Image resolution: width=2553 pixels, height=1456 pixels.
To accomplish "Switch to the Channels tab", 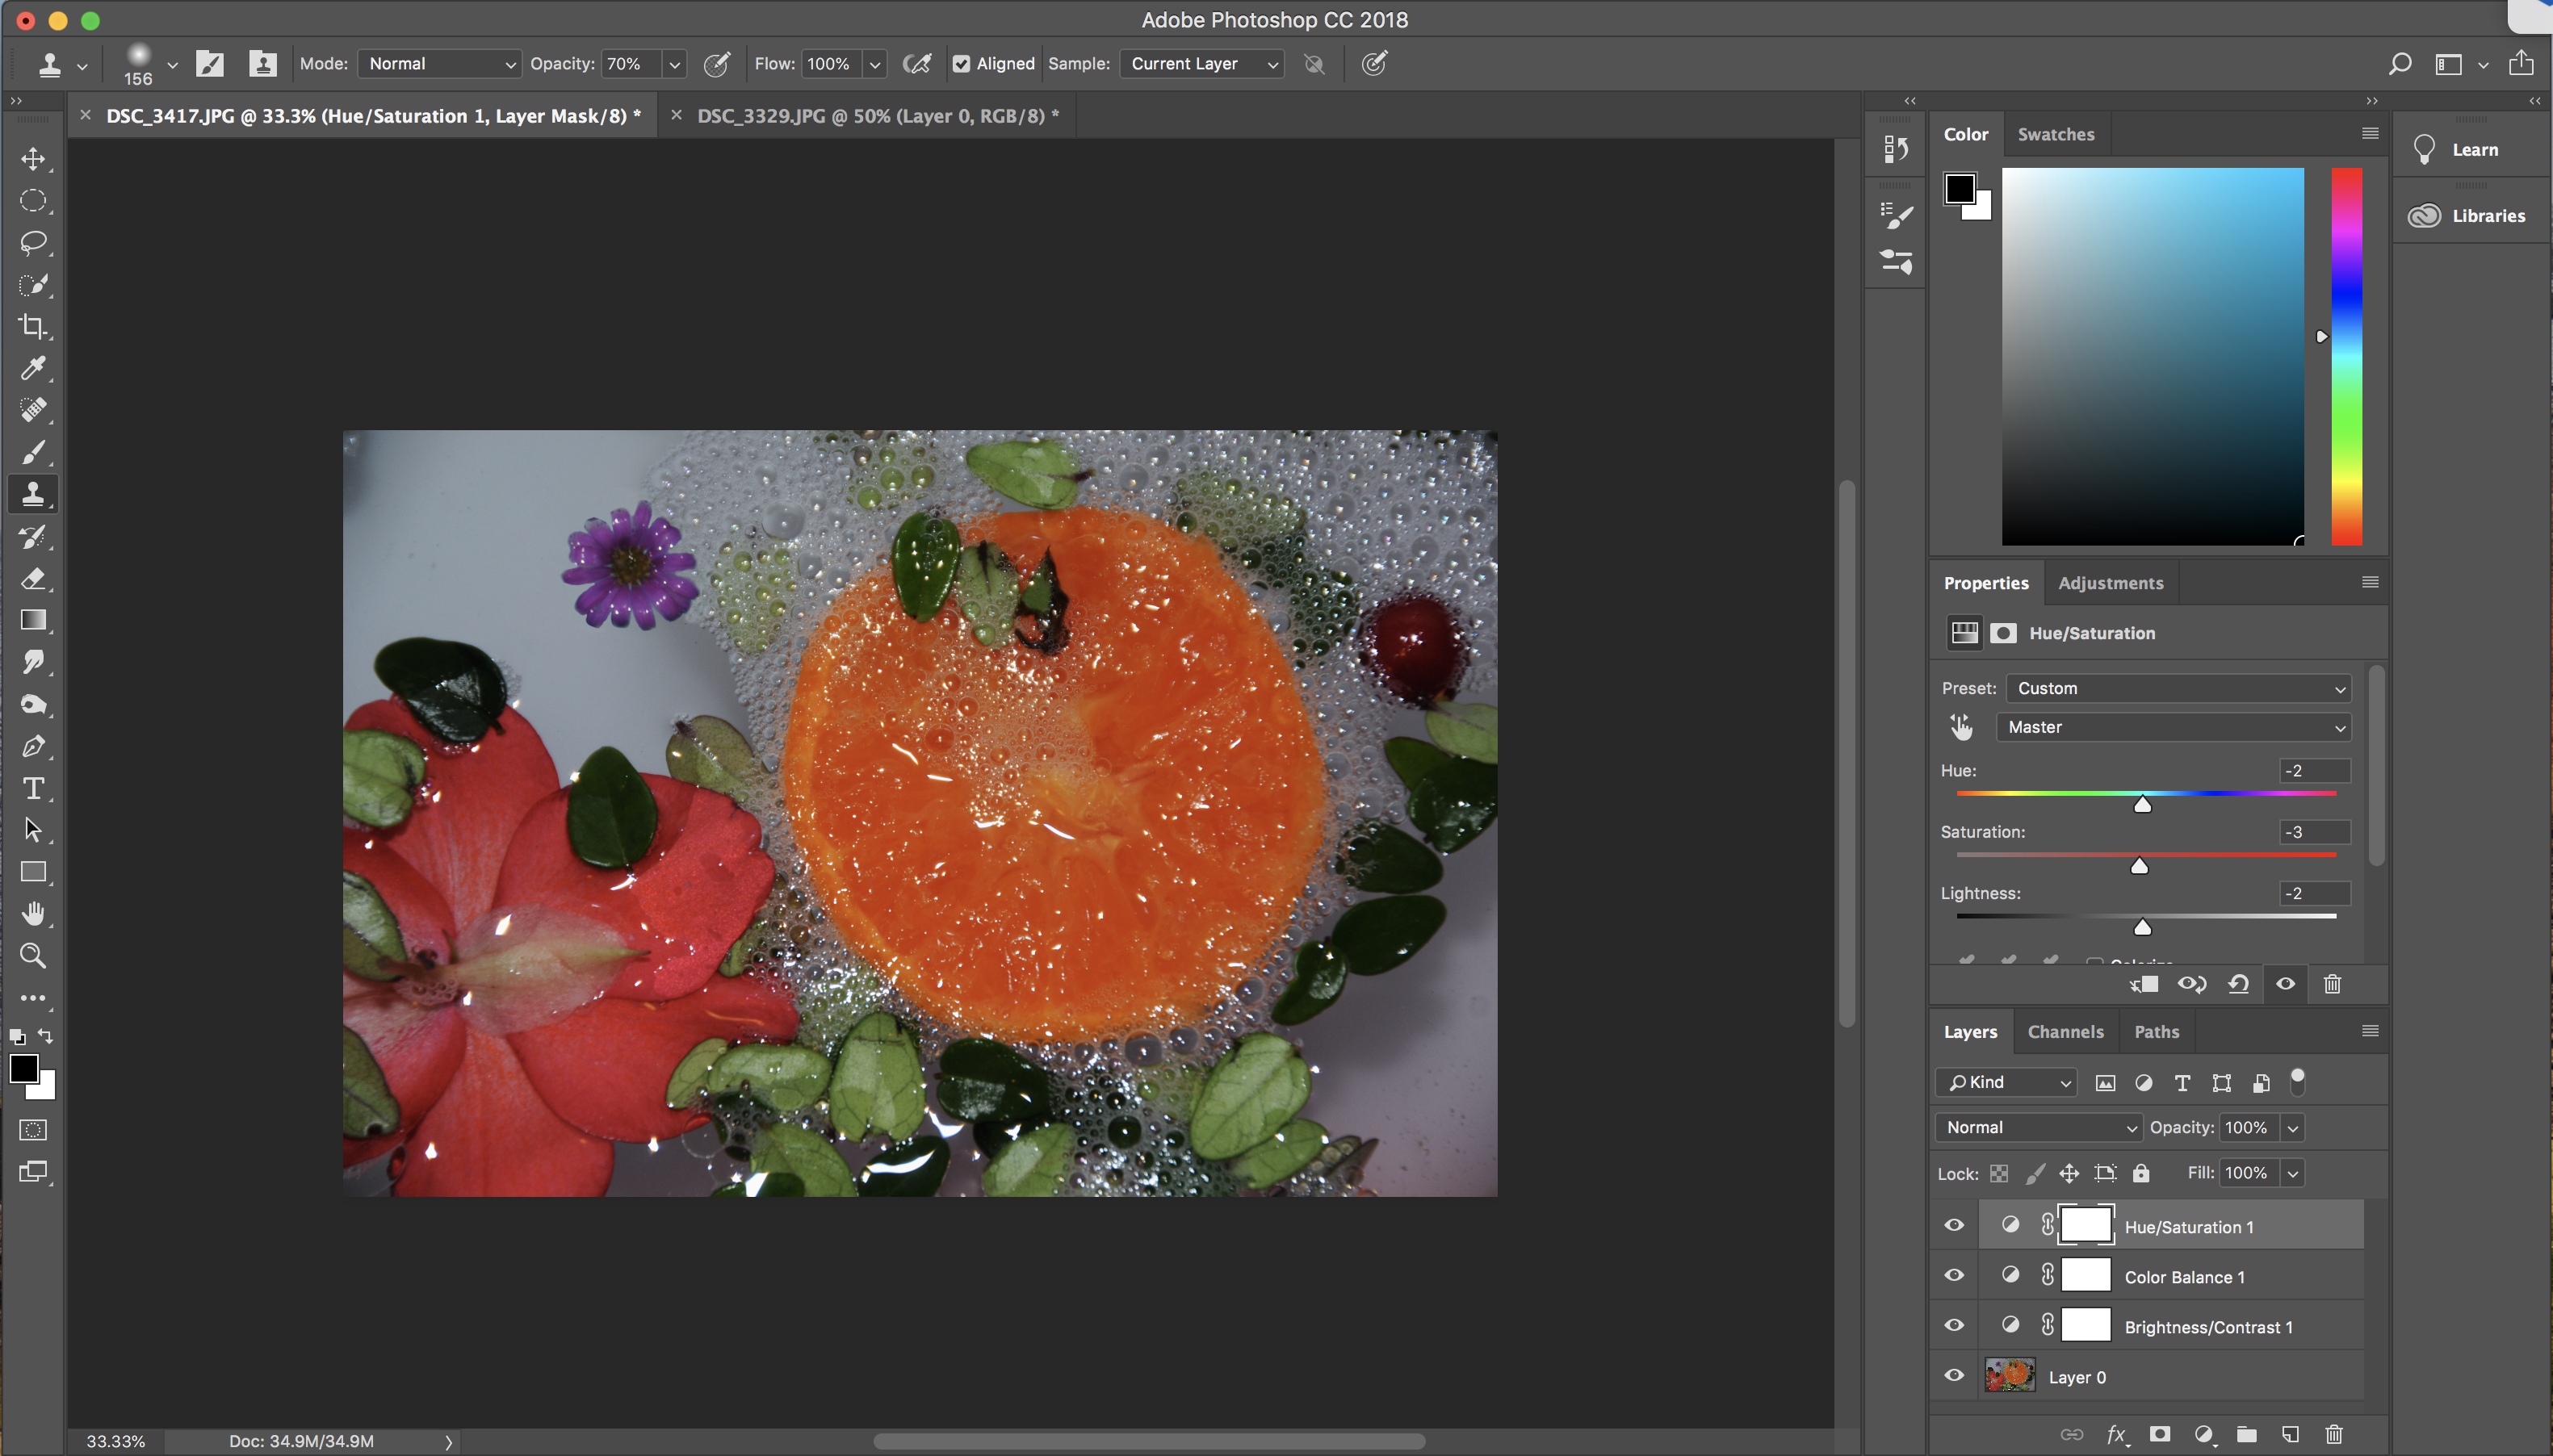I will [x=2065, y=1032].
